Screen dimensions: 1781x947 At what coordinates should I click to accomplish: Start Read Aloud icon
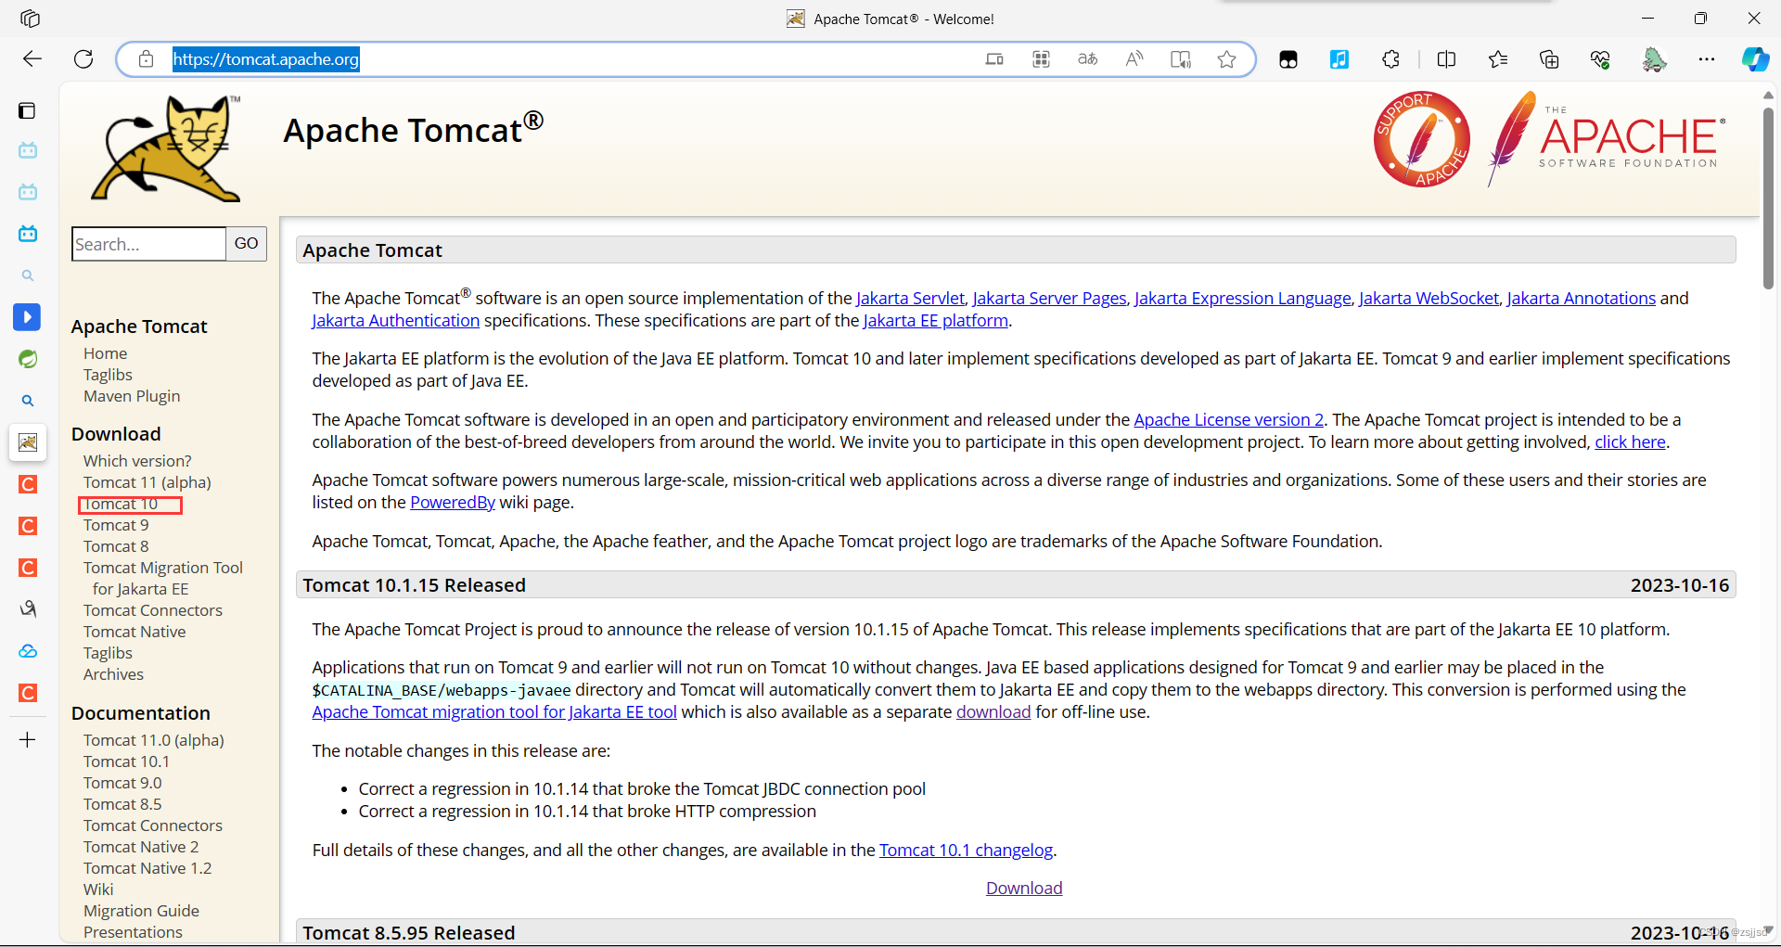coord(1134,59)
